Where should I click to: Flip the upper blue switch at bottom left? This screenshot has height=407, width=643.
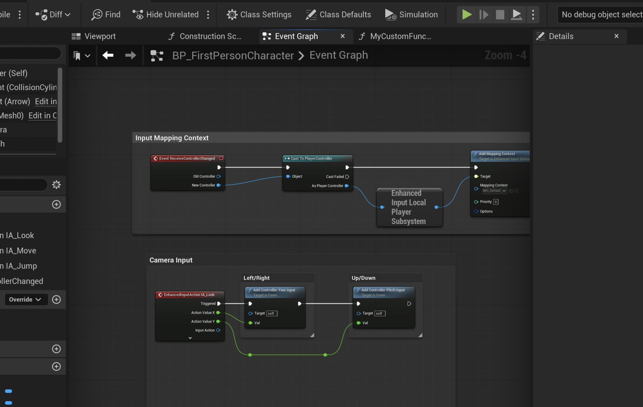(8, 391)
